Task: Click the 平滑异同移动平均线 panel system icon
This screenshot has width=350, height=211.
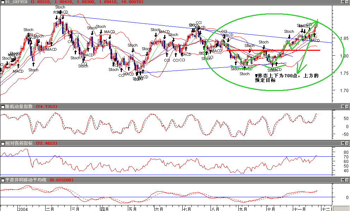Action: coord(3,180)
